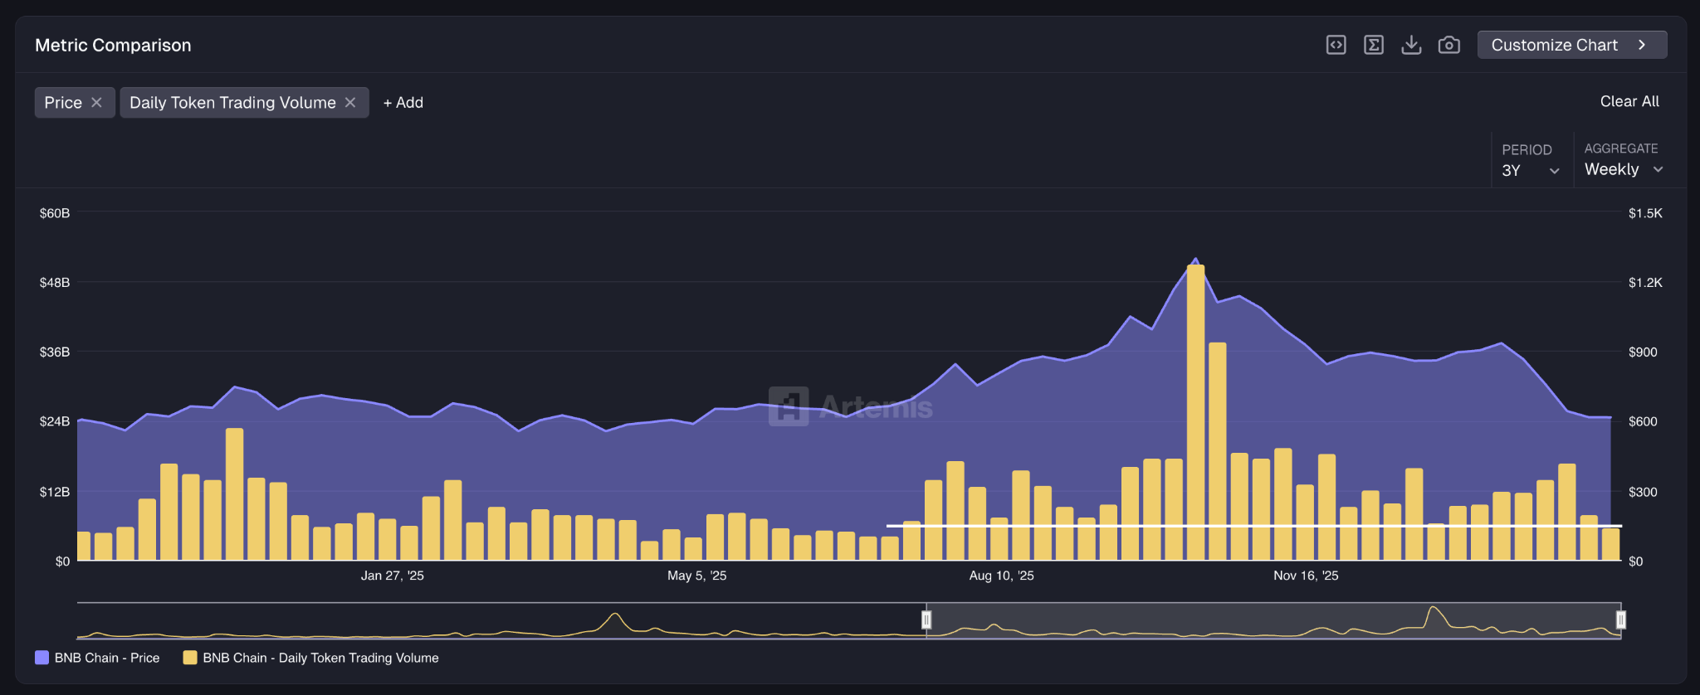Image resolution: width=1700 pixels, height=695 pixels.
Task: Click the $300 right axis value
Action: pyautogui.click(x=1643, y=492)
